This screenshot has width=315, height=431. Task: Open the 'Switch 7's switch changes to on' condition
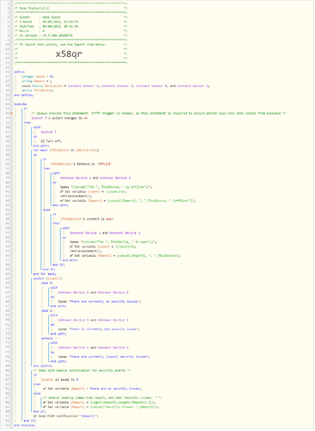(59, 118)
